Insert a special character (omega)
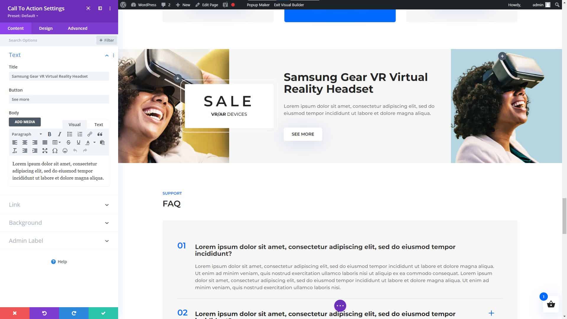 55,151
